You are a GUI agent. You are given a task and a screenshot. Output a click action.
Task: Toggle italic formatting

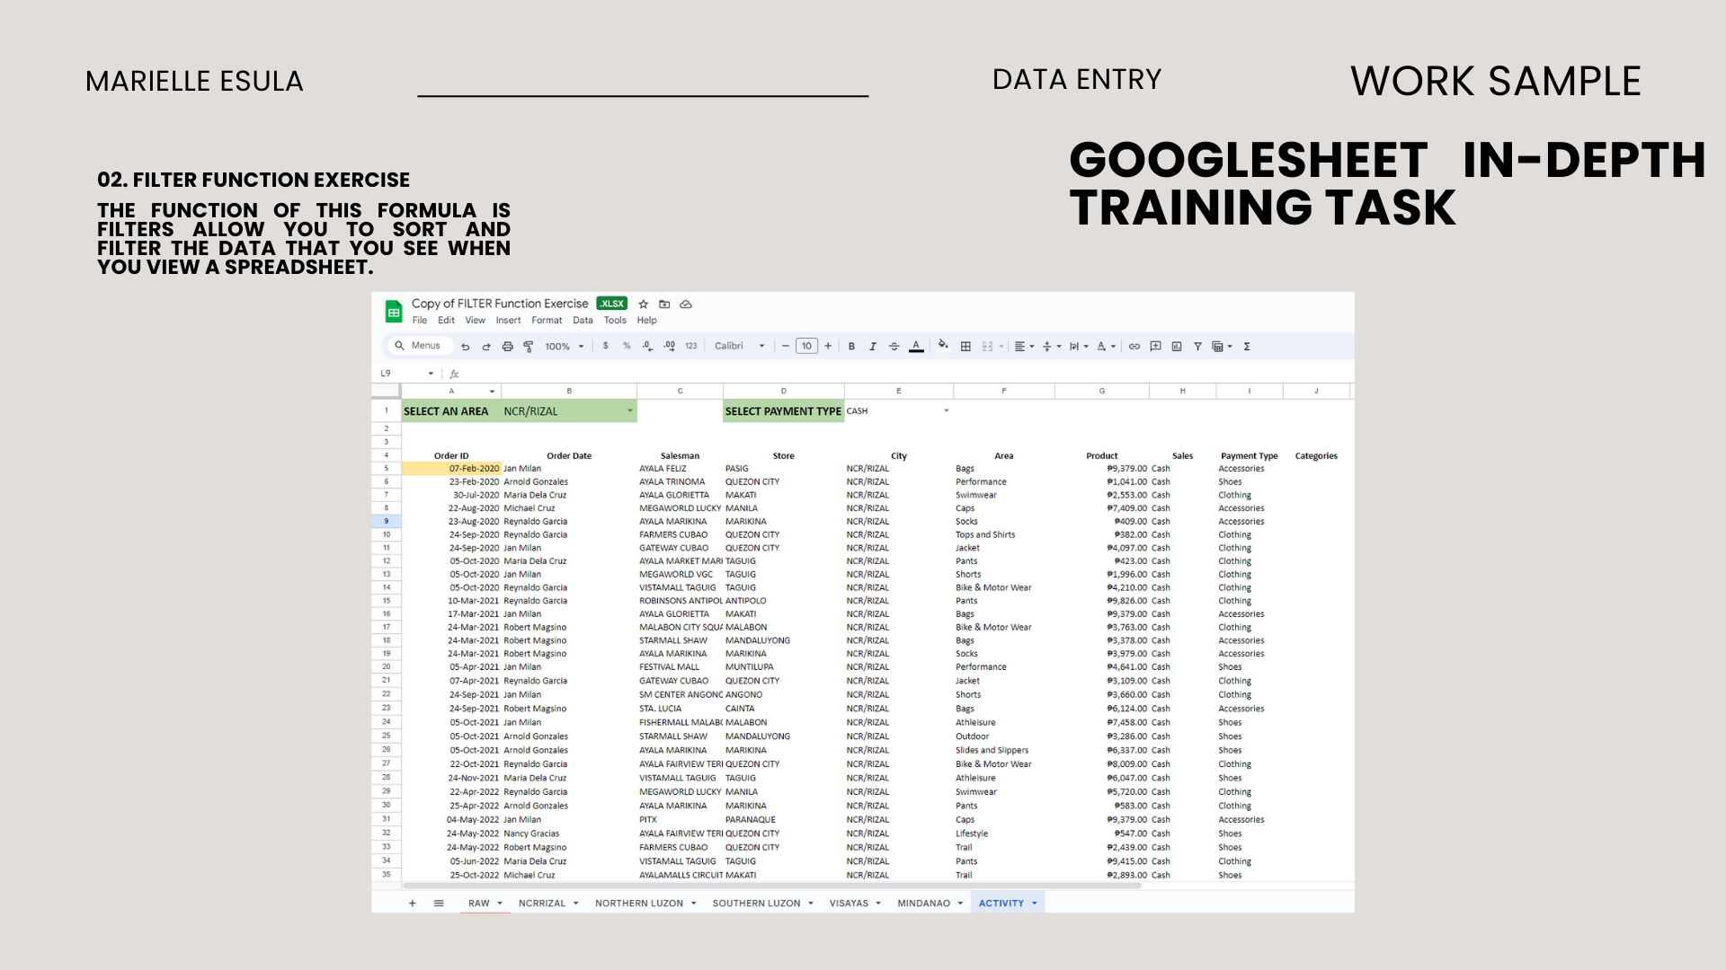(x=872, y=347)
